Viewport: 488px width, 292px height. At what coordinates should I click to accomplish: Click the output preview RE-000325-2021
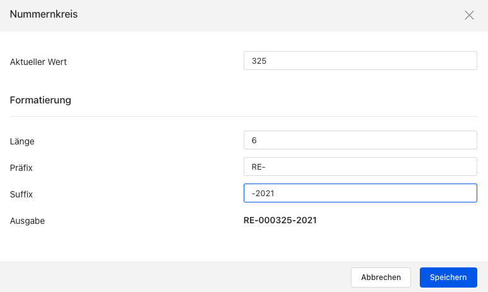[x=280, y=220]
